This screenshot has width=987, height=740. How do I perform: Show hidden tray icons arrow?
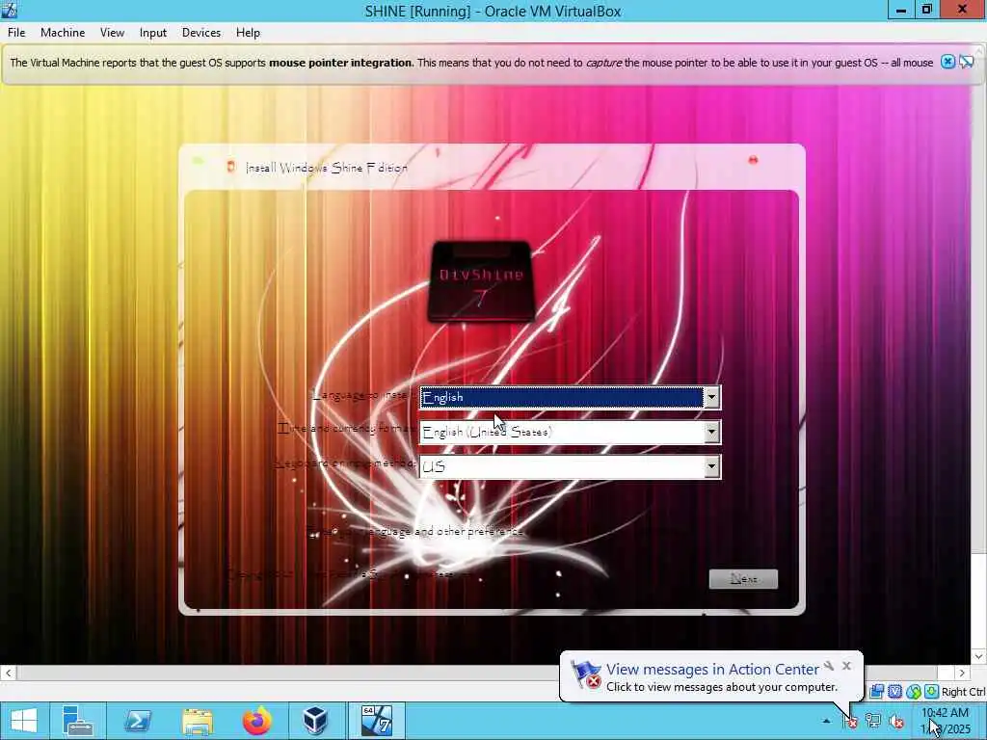click(x=826, y=721)
